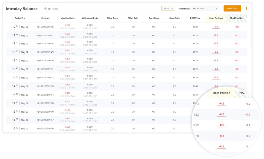Click the Open Sells column header
The image size is (264, 159).
[x=175, y=18]
